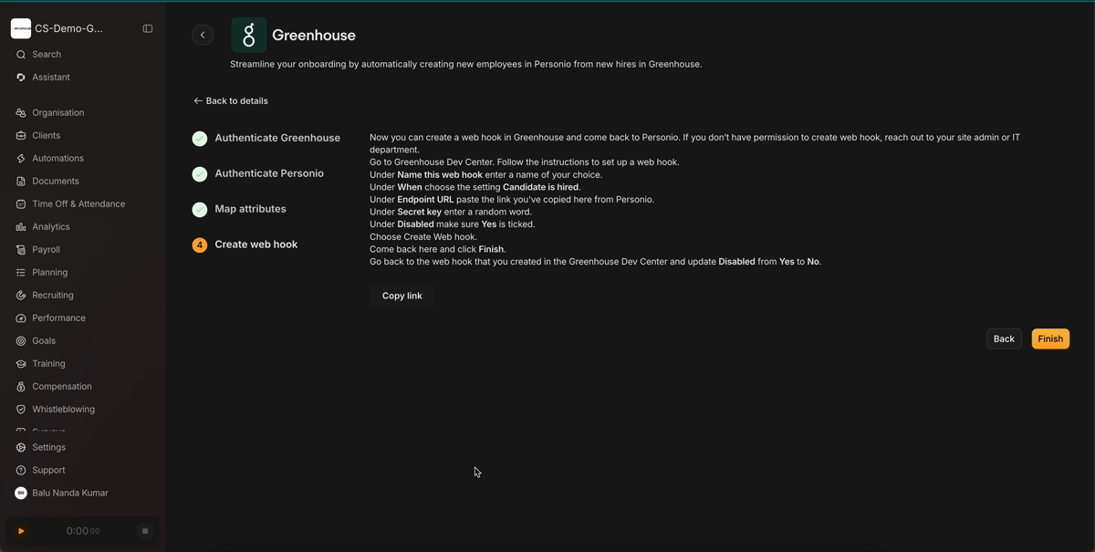This screenshot has width=1095, height=552.
Task: Click the Organisation icon
Action: [x=21, y=113]
